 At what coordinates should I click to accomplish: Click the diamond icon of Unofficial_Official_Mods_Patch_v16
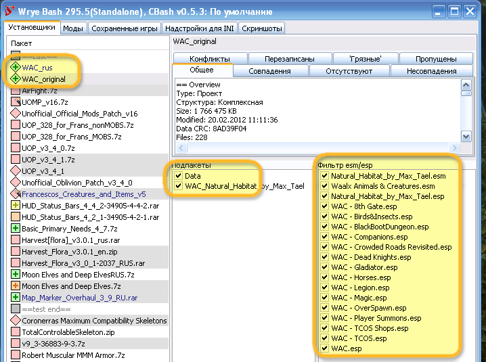tap(15, 114)
